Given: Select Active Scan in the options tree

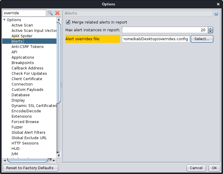Looking at the screenshot, I should [22, 25].
